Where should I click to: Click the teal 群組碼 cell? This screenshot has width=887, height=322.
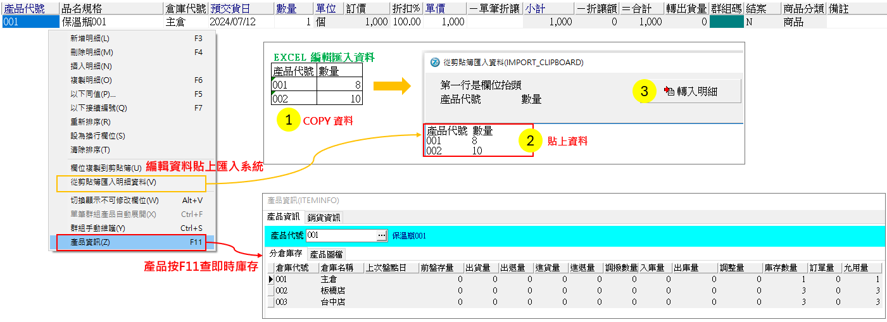[726, 22]
